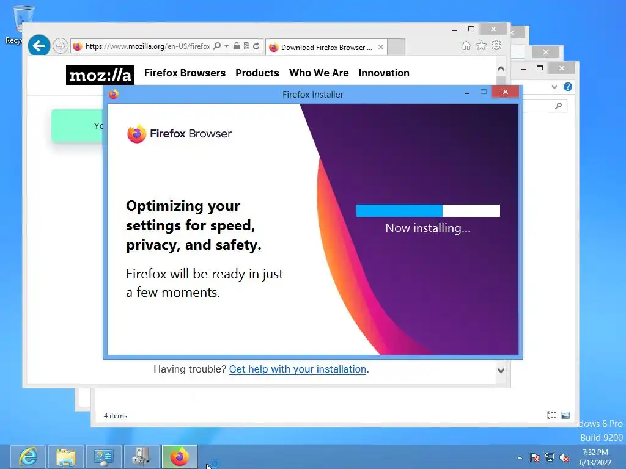626x469 pixels.
Task: Click the URL field in Internet Explorer
Action: 148,46
